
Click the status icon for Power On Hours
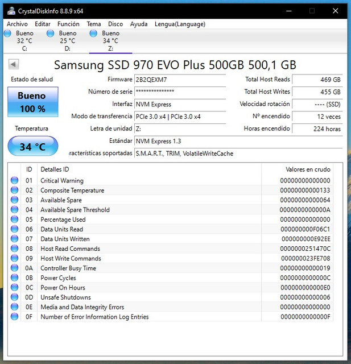[x=14, y=287]
